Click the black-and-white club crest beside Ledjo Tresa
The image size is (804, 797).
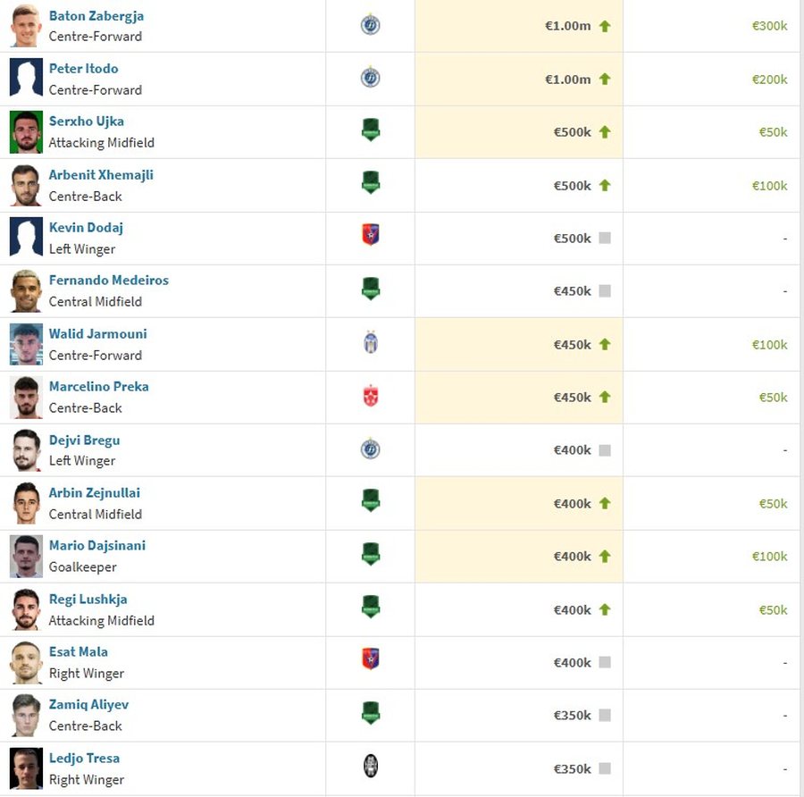pos(370,767)
